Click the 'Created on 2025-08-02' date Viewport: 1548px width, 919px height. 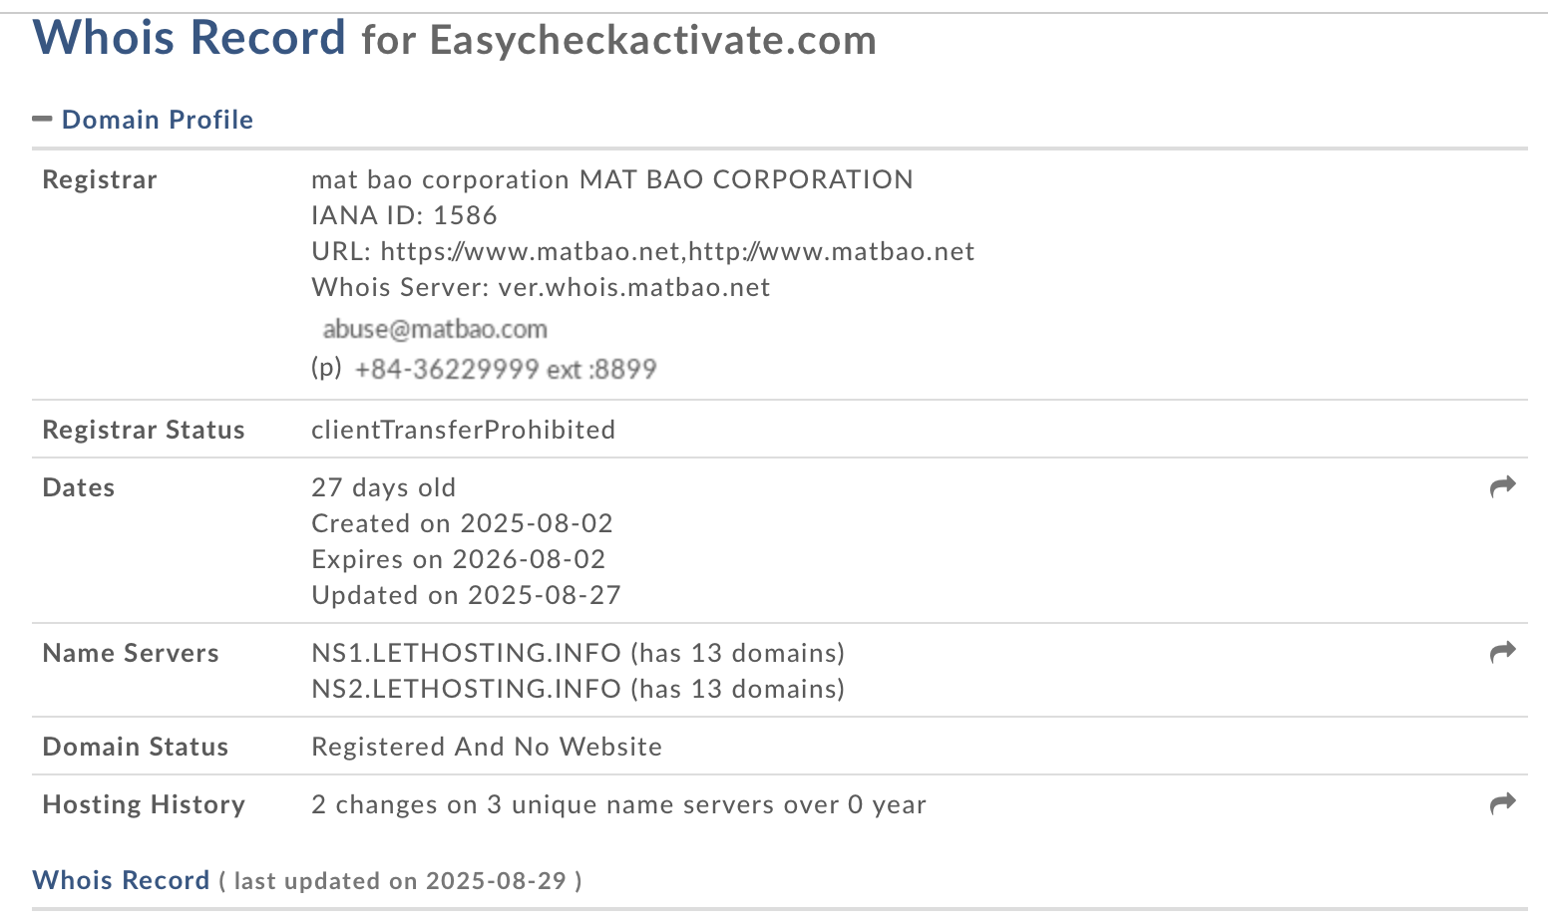[x=462, y=523]
